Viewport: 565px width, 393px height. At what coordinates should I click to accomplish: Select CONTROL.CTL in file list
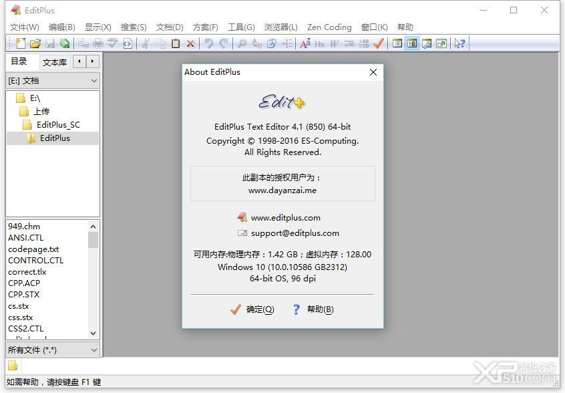35,261
